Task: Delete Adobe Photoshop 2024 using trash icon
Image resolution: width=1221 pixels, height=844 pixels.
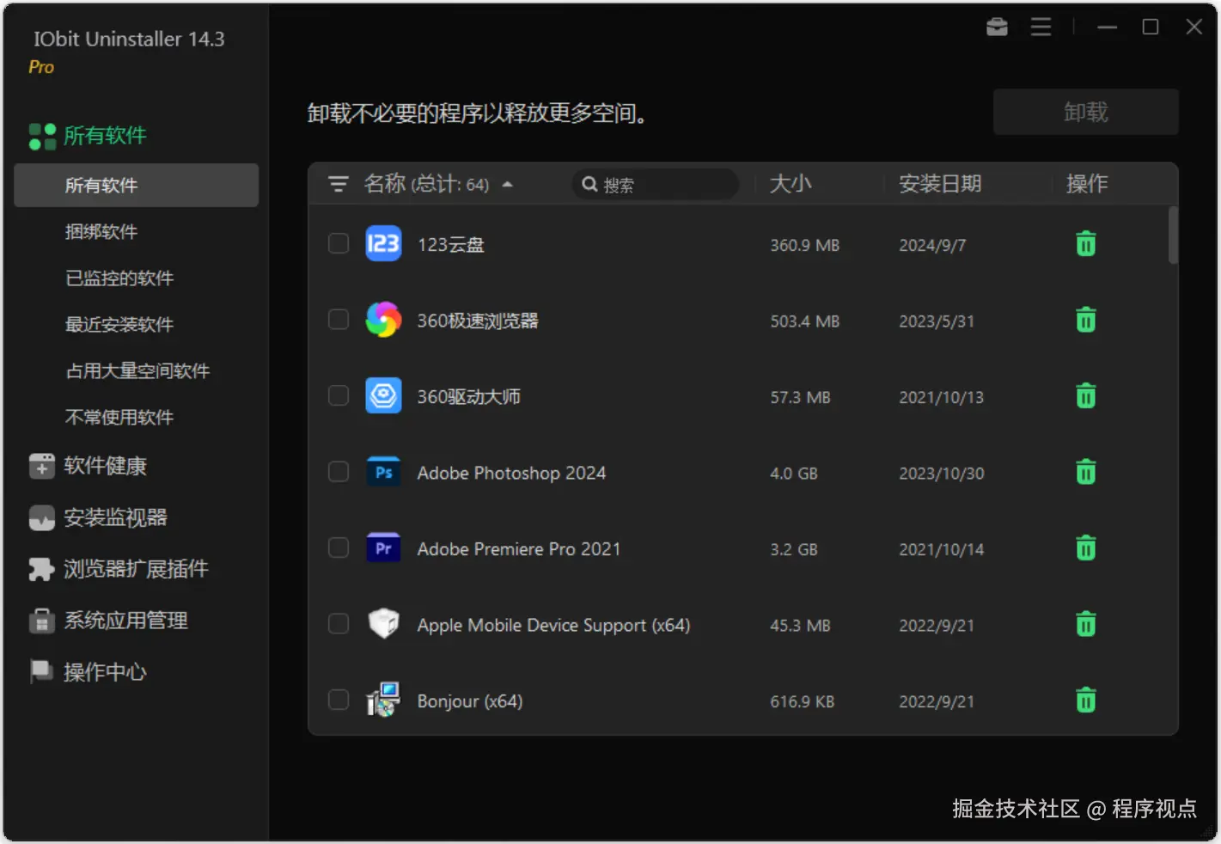Action: [1086, 472]
